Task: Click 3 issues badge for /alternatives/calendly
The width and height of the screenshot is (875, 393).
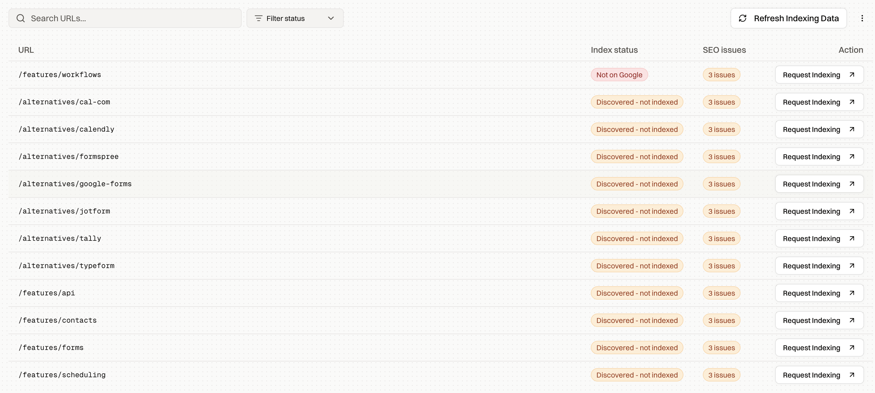Action: click(x=721, y=129)
